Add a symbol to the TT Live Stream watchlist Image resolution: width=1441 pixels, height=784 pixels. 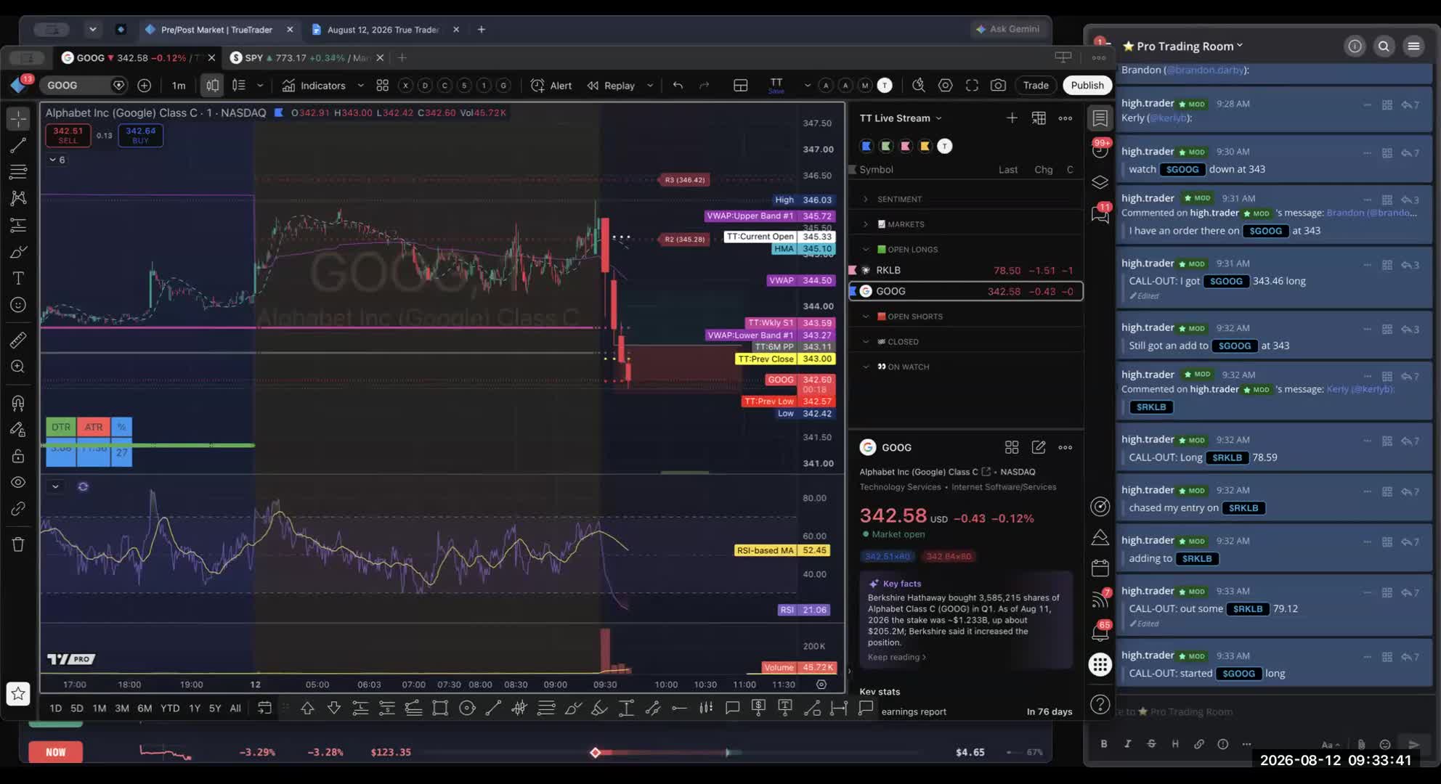coord(1011,118)
